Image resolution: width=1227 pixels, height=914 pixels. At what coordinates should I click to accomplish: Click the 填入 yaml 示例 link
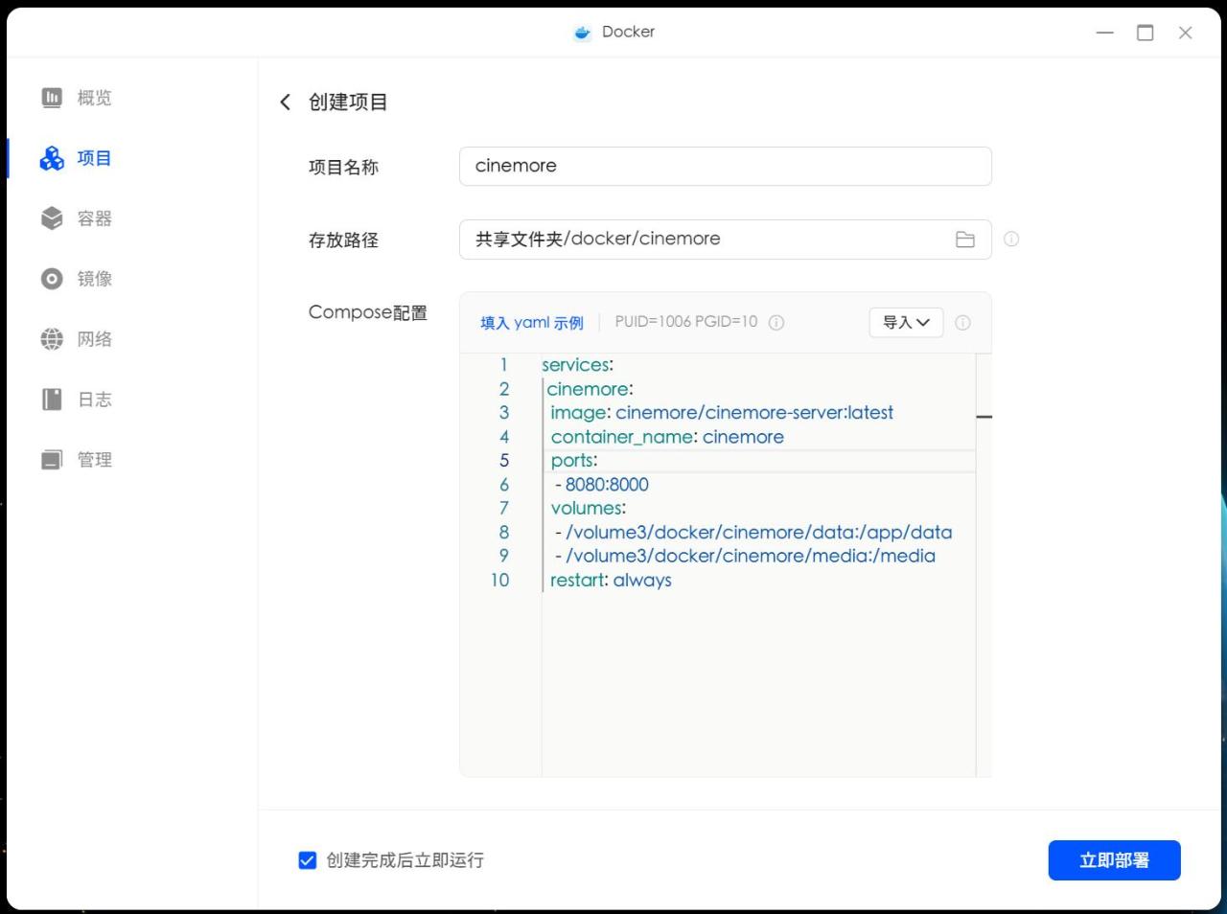coord(532,323)
